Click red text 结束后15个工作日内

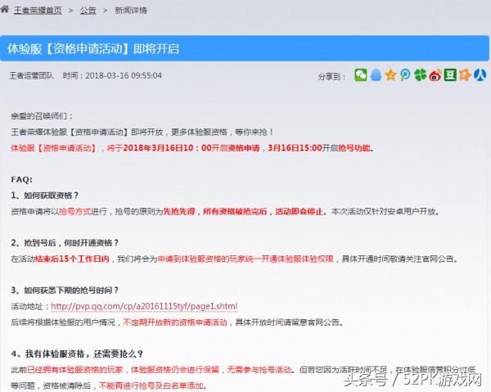72,259
